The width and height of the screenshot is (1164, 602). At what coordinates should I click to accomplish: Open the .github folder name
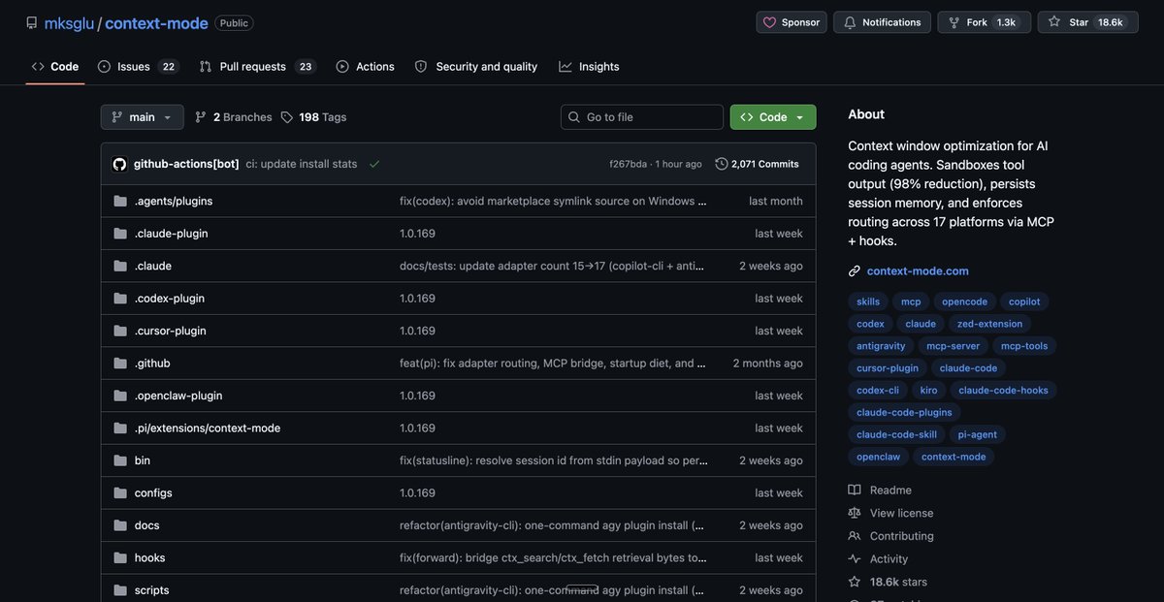(152, 364)
